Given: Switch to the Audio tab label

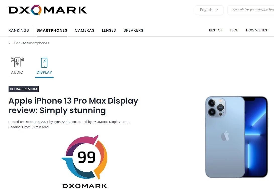Looking at the screenshot, I should (x=17, y=72).
